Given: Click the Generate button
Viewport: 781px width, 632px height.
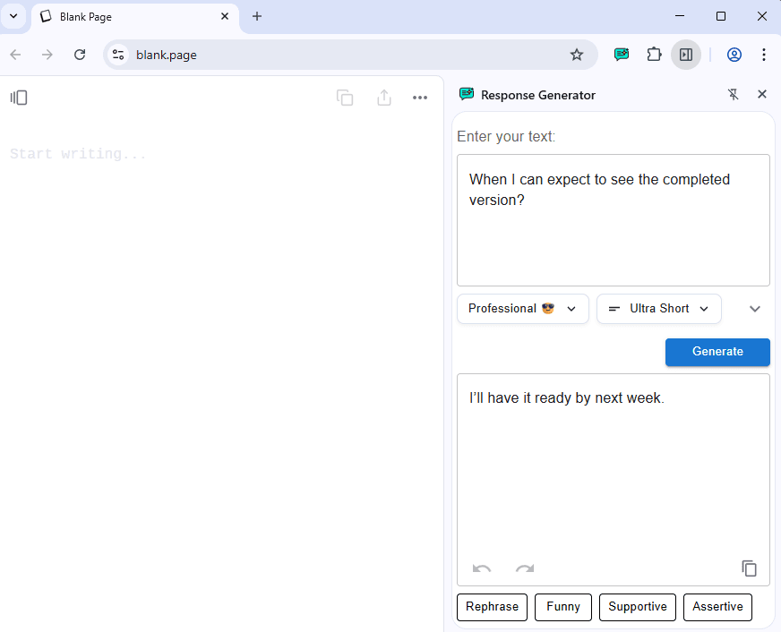Looking at the screenshot, I should (717, 352).
